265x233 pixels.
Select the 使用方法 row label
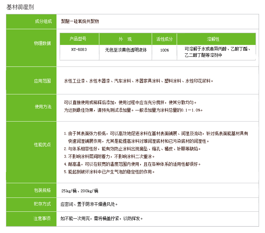(x=43, y=107)
